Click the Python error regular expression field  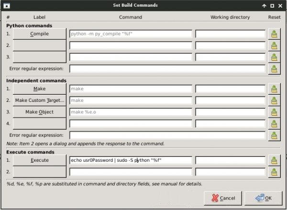[167, 69]
